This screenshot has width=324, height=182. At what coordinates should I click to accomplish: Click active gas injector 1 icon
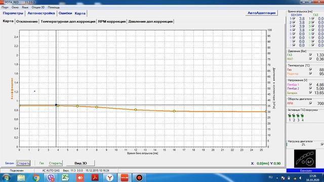[x=290, y=116]
